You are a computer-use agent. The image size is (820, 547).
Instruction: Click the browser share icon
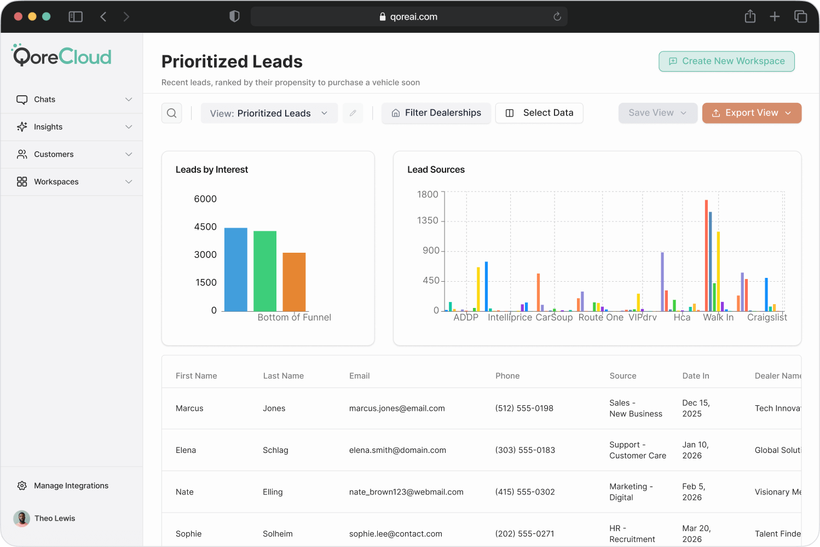pos(750,17)
